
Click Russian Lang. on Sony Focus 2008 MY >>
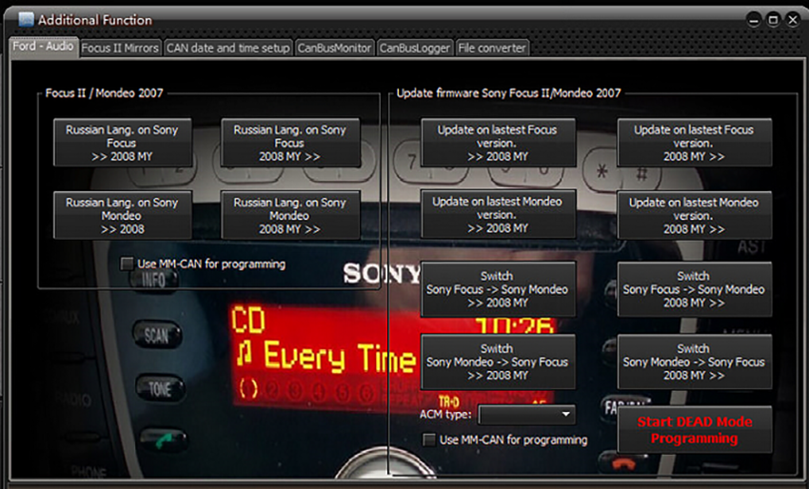point(290,143)
